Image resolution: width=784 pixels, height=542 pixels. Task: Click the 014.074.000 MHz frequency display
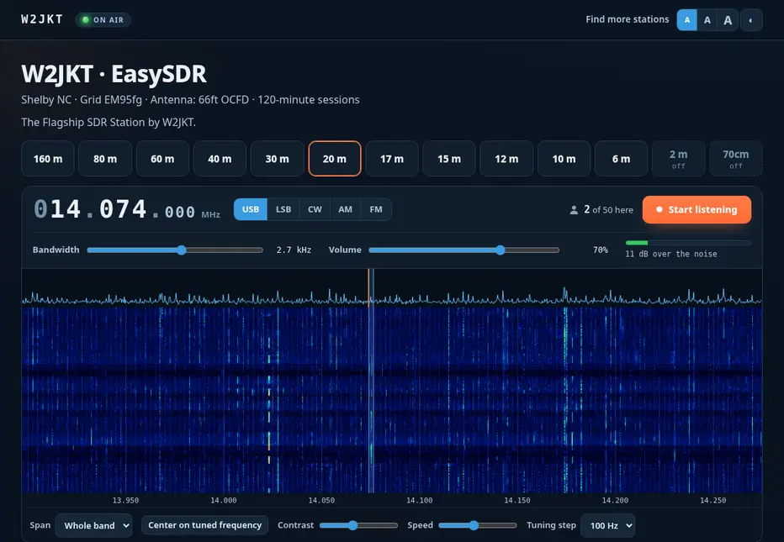point(127,209)
